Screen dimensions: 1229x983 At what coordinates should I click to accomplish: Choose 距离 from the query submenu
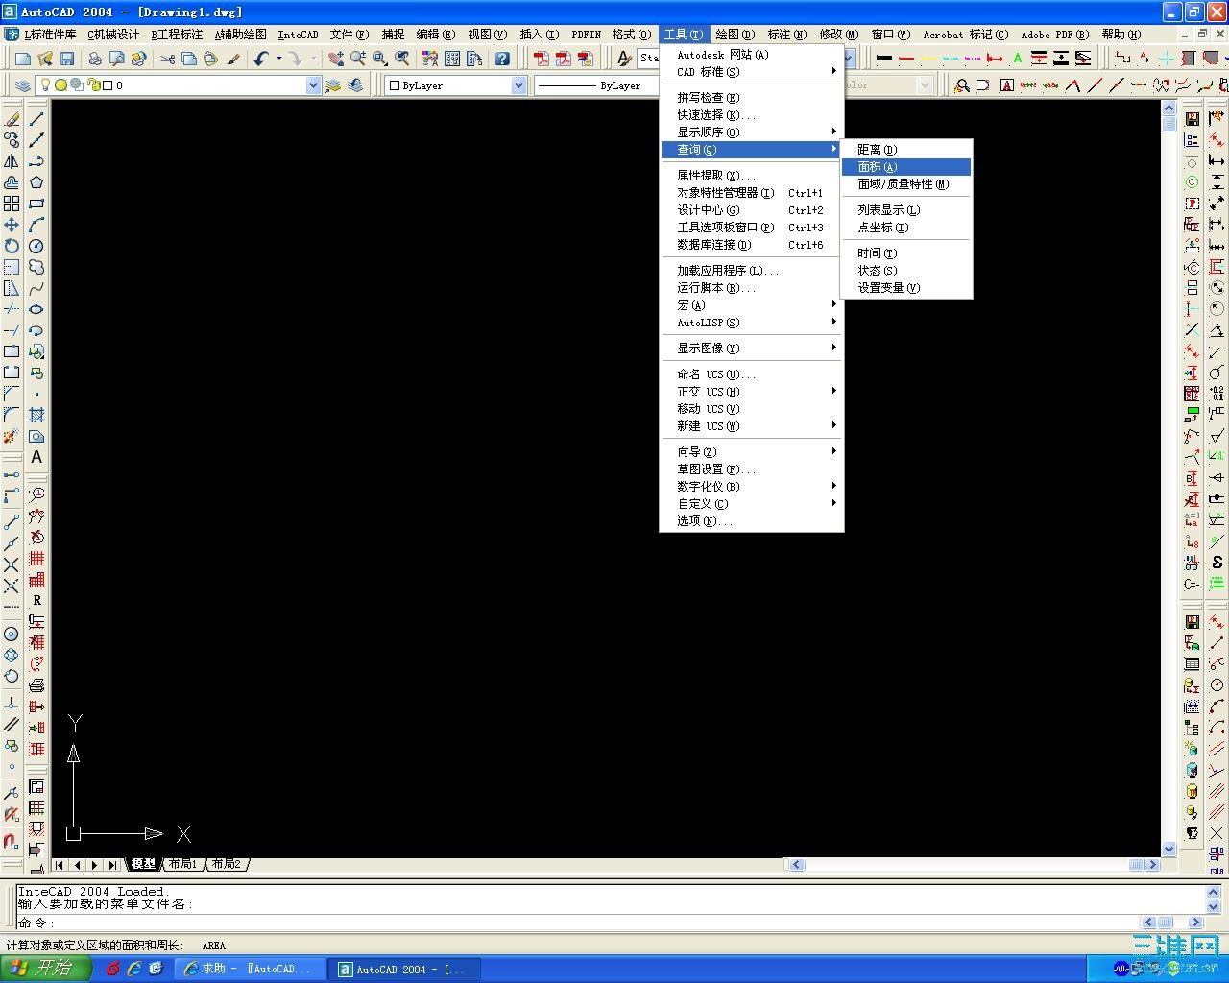coord(906,150)
